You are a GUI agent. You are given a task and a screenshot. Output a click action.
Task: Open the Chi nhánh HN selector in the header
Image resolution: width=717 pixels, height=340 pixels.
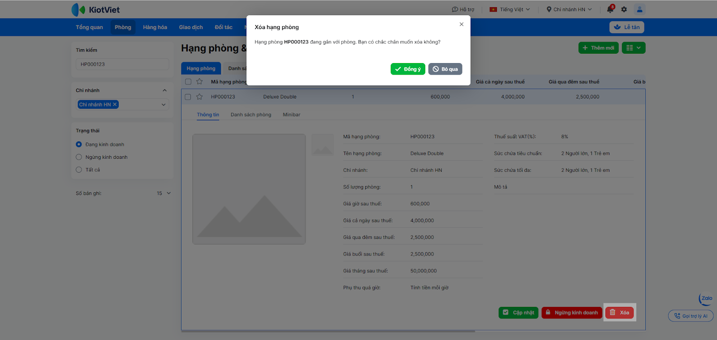[569, 9]
